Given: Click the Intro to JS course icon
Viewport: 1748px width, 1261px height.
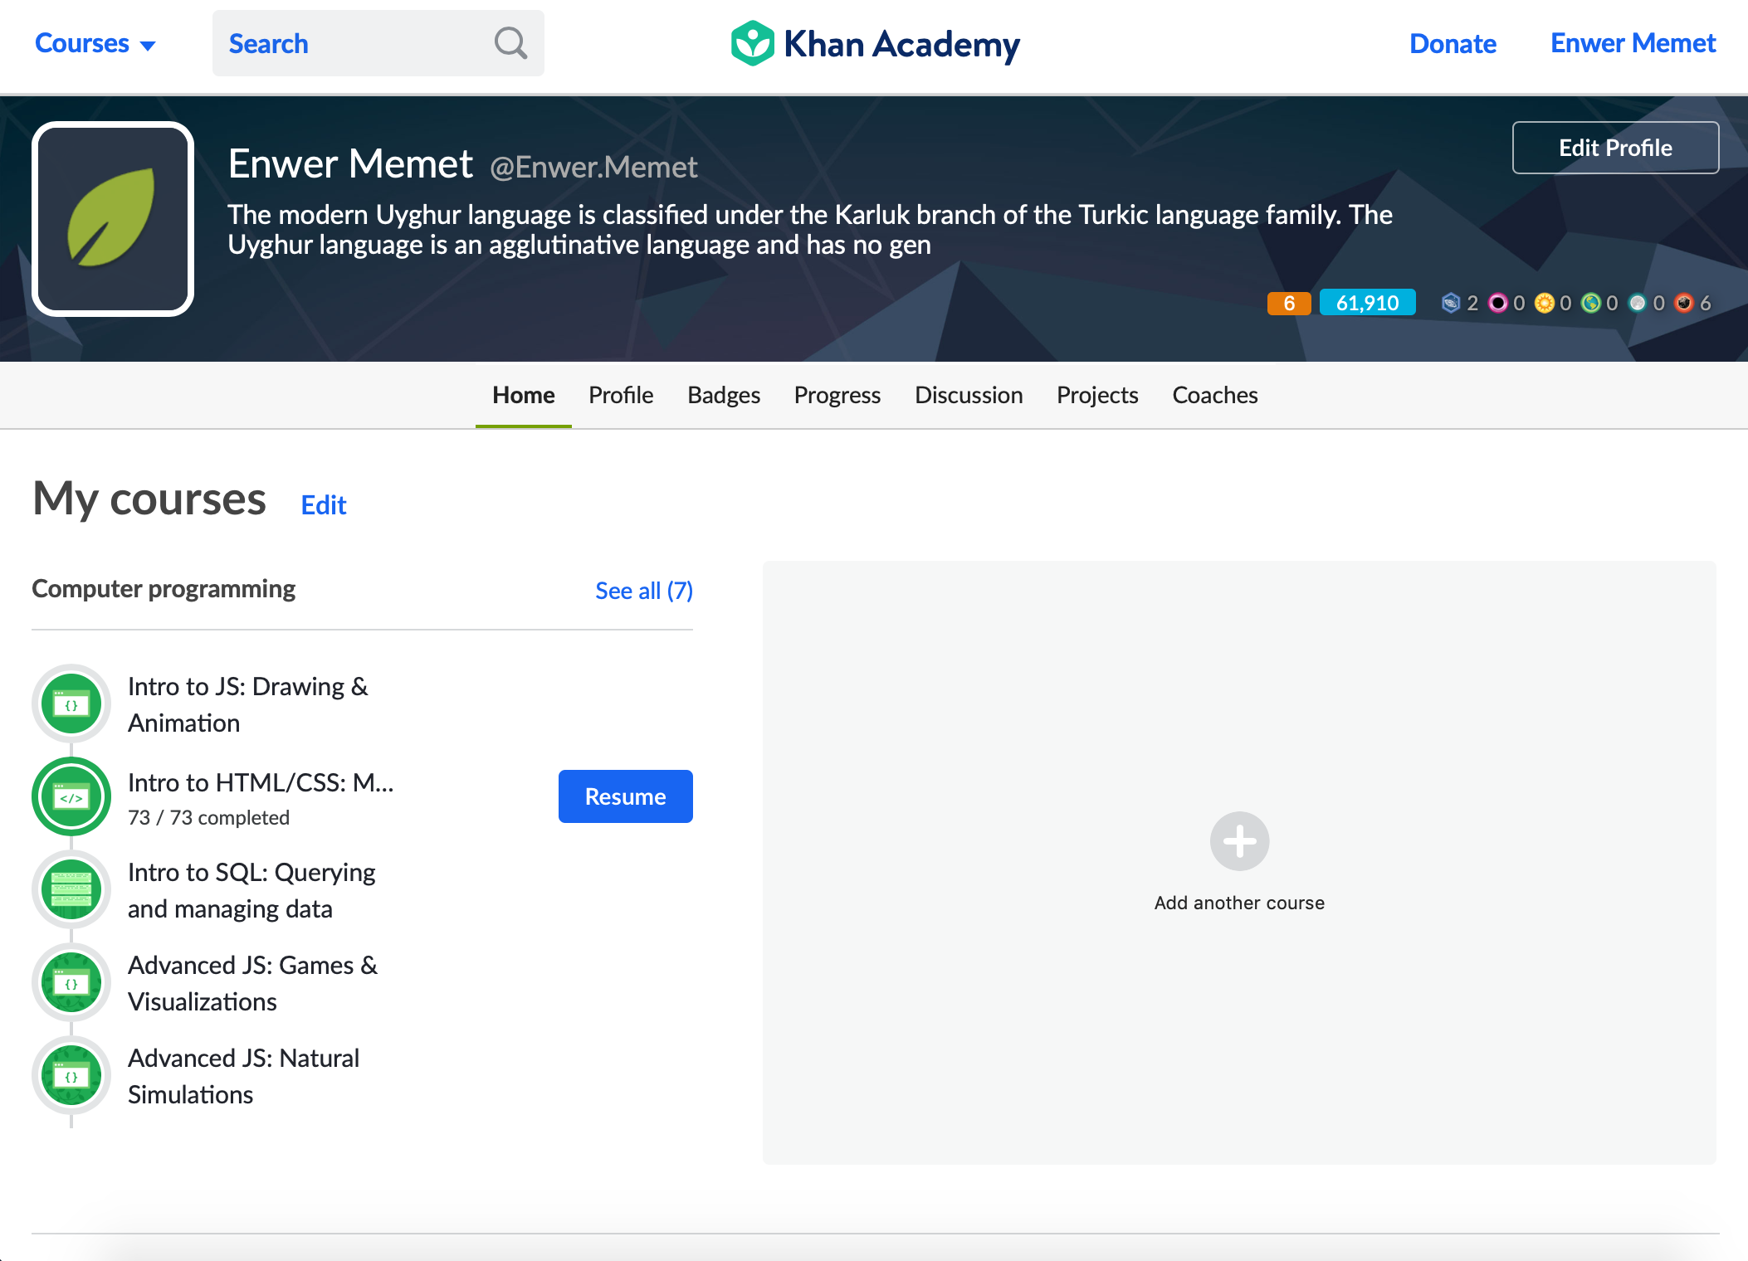Looking at the screenshot, I should pyautogui.click(x=71, y=704).
